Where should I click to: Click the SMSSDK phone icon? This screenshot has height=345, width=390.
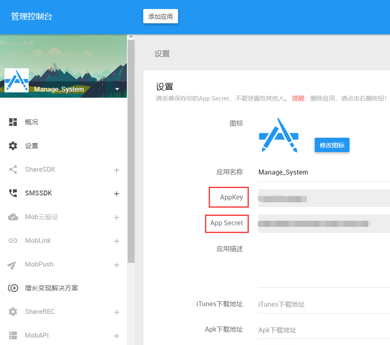12,193
